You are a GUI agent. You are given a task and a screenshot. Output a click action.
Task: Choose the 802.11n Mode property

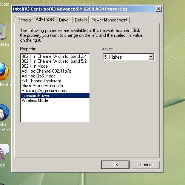click(x=55, y=66)
